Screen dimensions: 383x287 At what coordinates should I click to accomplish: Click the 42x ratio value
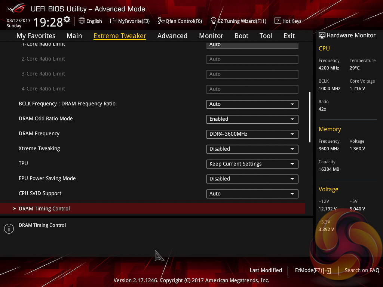(x=322, y=109)
